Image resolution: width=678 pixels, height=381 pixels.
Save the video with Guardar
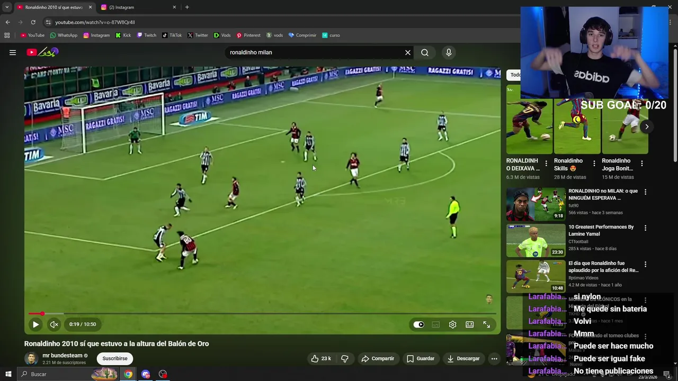pyautogui.click(x=421, y=358)
